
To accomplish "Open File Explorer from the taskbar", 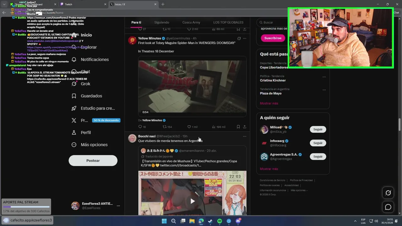I will point(192,221).
